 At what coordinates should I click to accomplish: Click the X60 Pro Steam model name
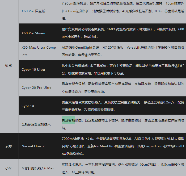33,33
